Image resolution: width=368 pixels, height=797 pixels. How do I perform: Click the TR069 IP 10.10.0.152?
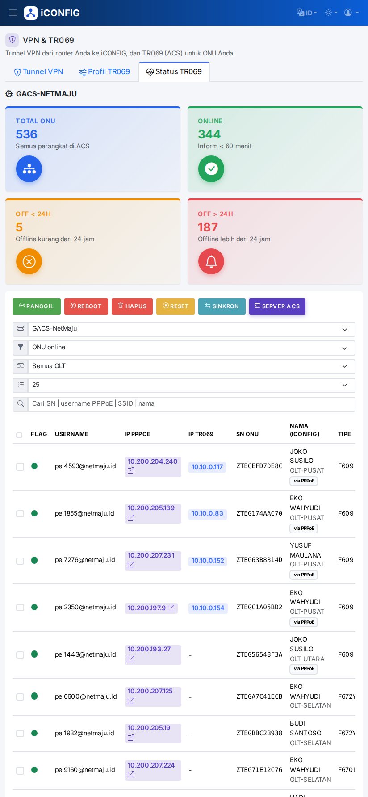click(208, 561)
